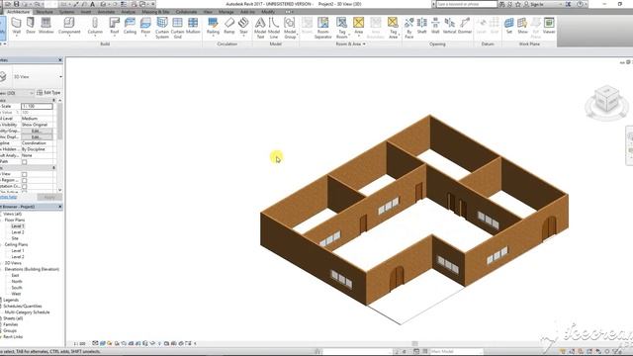
Task: Collapse the Graphics properties section
Action: point(53,100)
